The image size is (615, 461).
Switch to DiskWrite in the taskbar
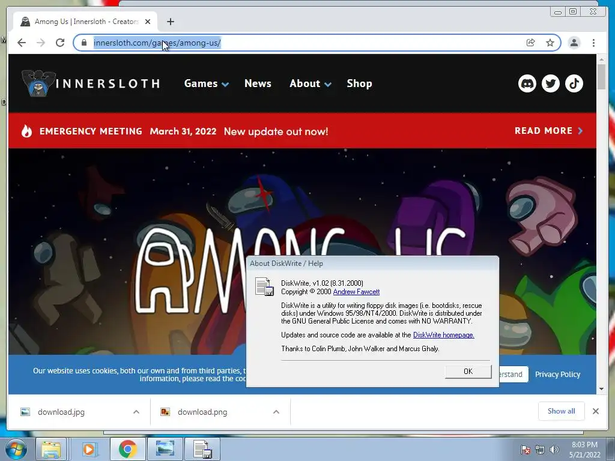pos(202,449)
